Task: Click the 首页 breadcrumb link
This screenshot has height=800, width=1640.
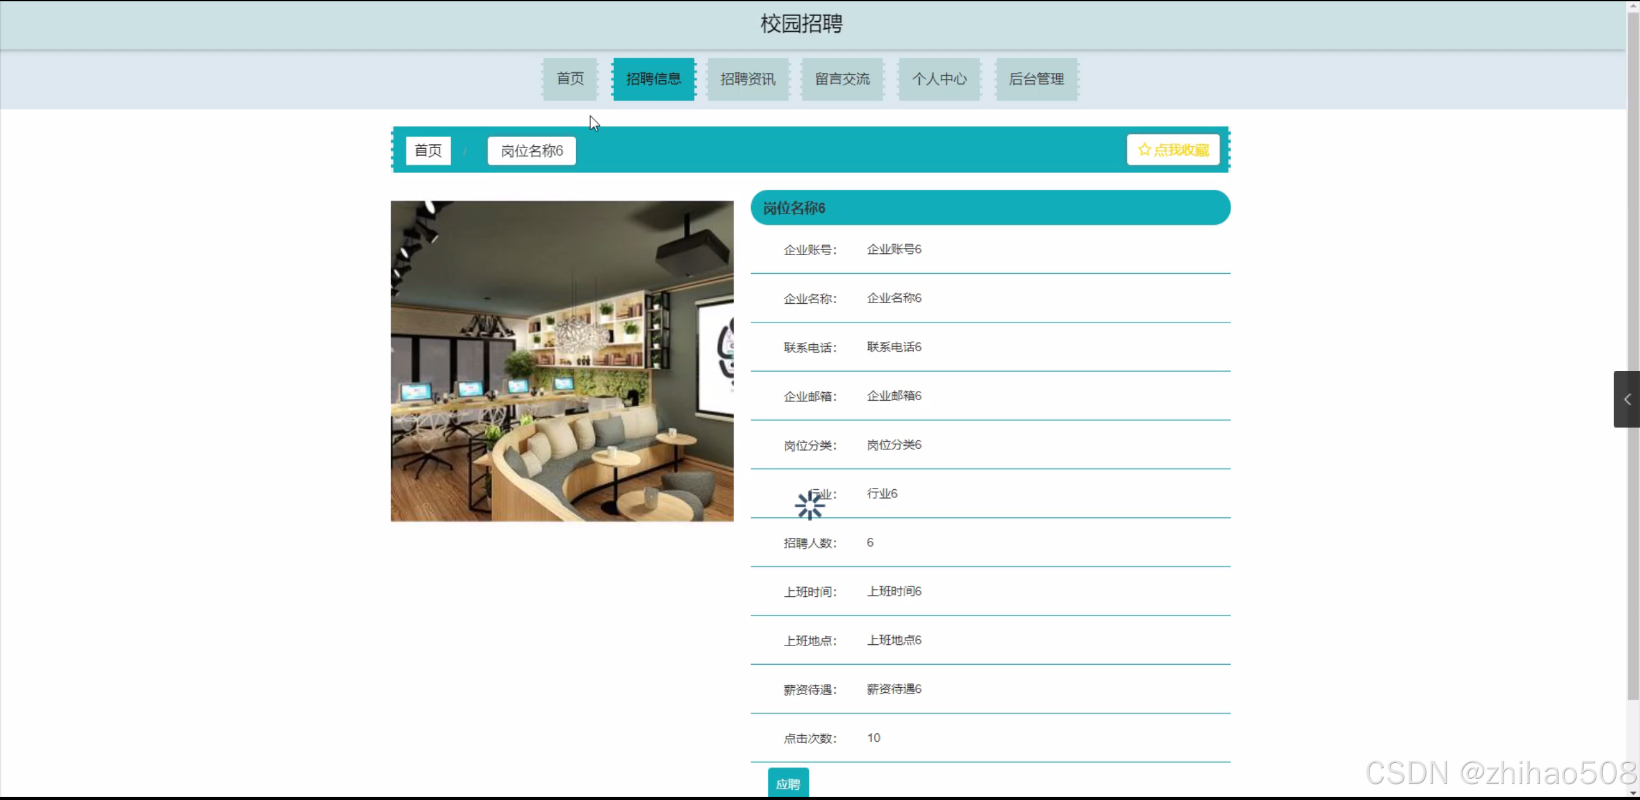Action: tap(428, 151)
